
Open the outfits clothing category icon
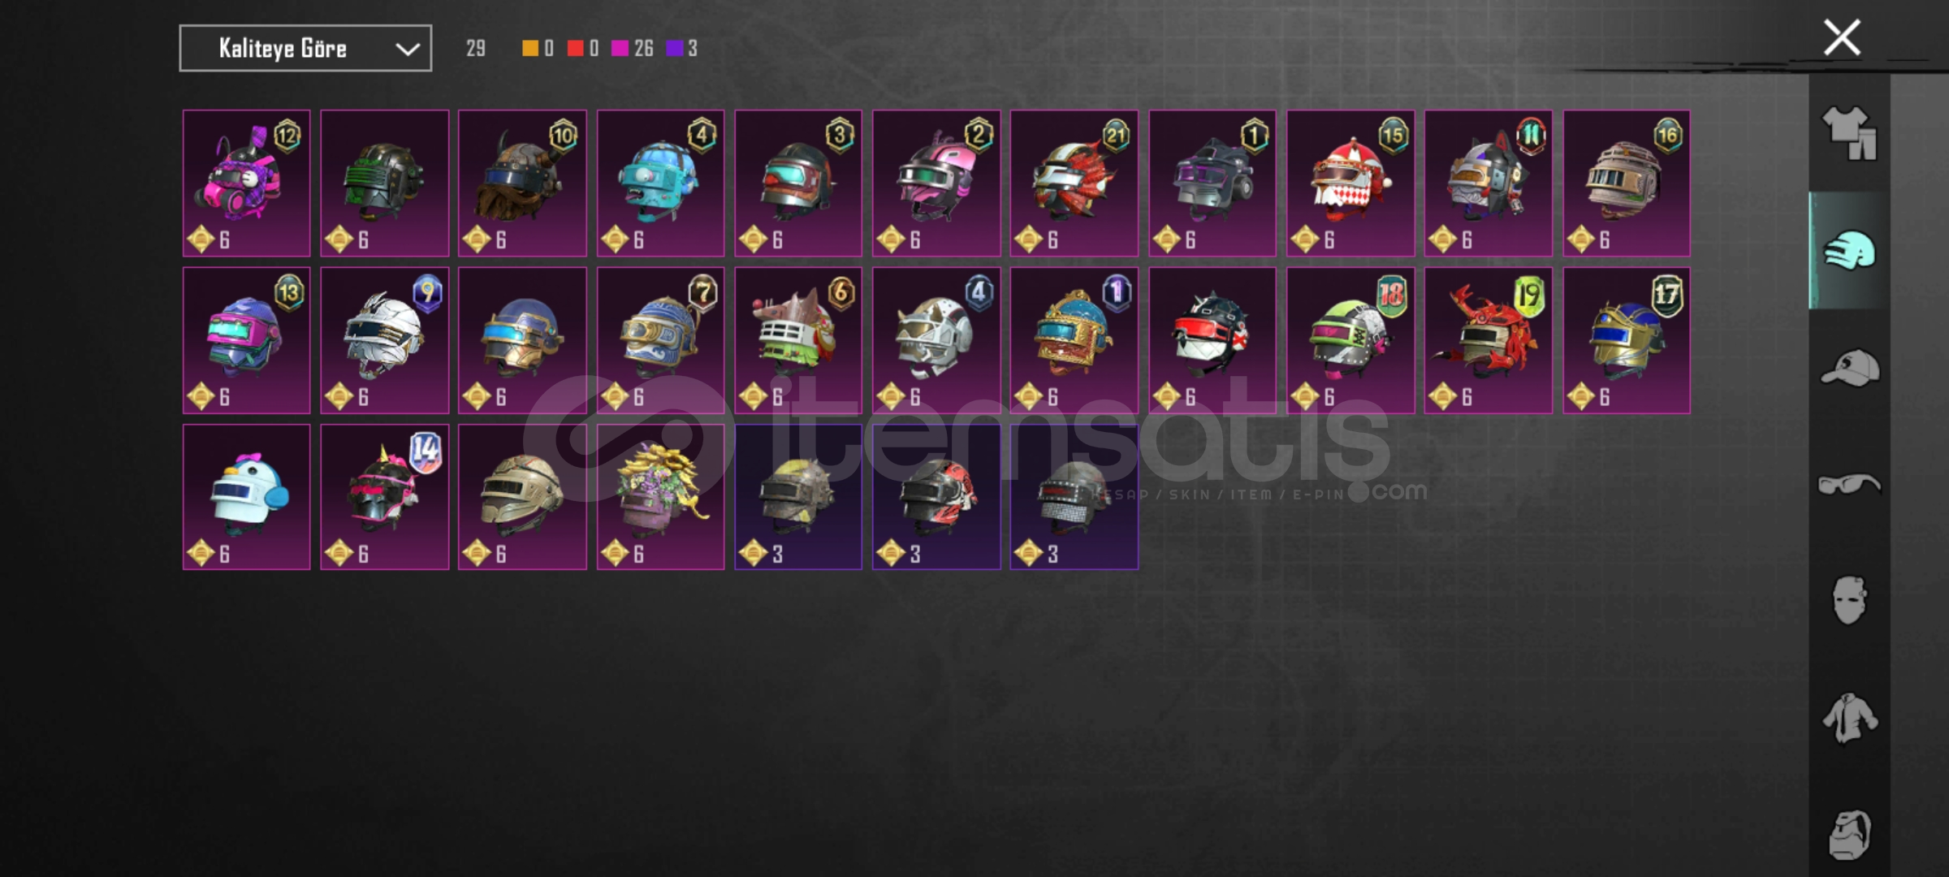pos(1849,133)
